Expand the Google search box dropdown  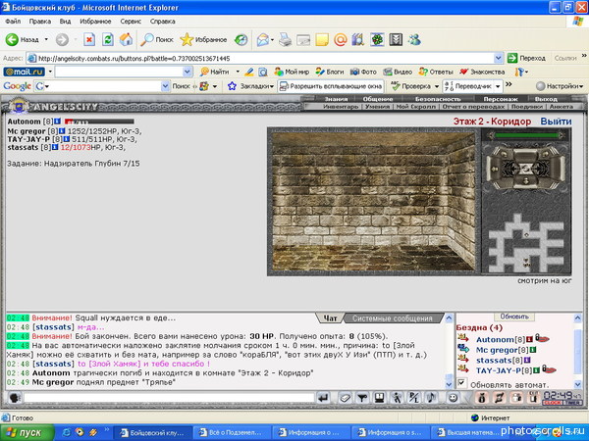tap(165, 86)
